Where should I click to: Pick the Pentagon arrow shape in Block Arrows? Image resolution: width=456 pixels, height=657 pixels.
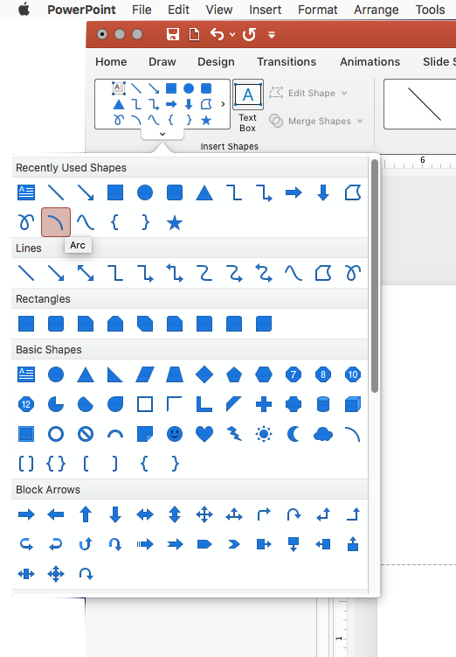tap(204, 544)
